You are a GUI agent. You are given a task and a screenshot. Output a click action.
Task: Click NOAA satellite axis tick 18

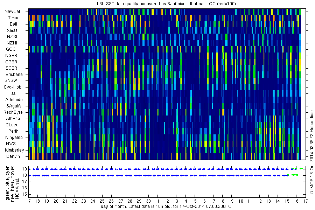(x=24, y=175)
